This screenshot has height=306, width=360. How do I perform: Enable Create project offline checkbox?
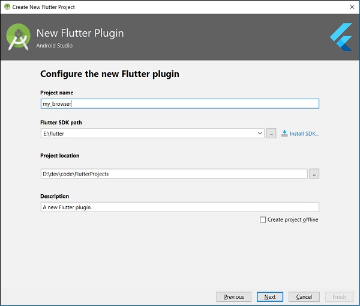point(263,220)
